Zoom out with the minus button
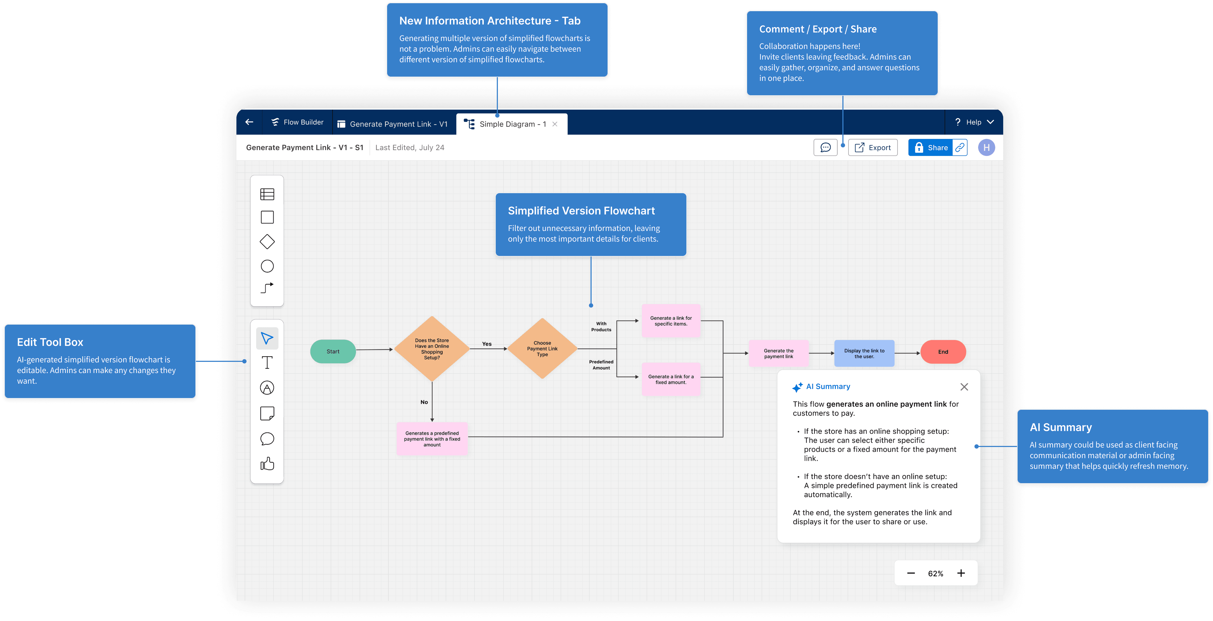 click(x=911, y=573)
